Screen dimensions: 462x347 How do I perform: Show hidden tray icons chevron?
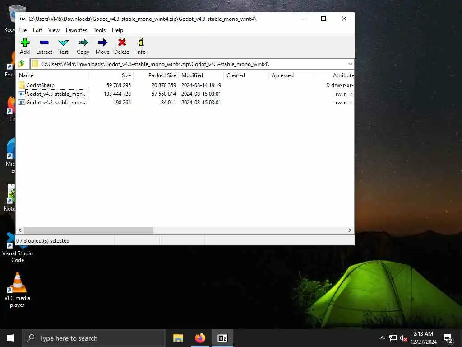click(382, 338)
